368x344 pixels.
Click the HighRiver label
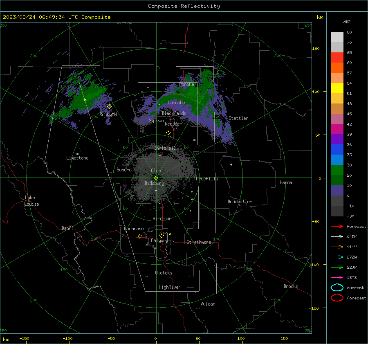[170, 287]
